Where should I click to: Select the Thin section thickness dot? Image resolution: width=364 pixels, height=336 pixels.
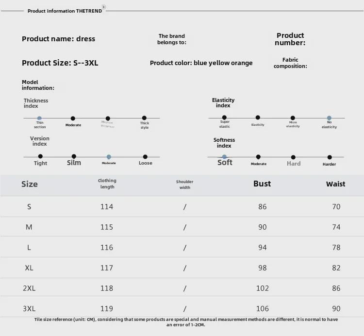[x=40, y=118]
